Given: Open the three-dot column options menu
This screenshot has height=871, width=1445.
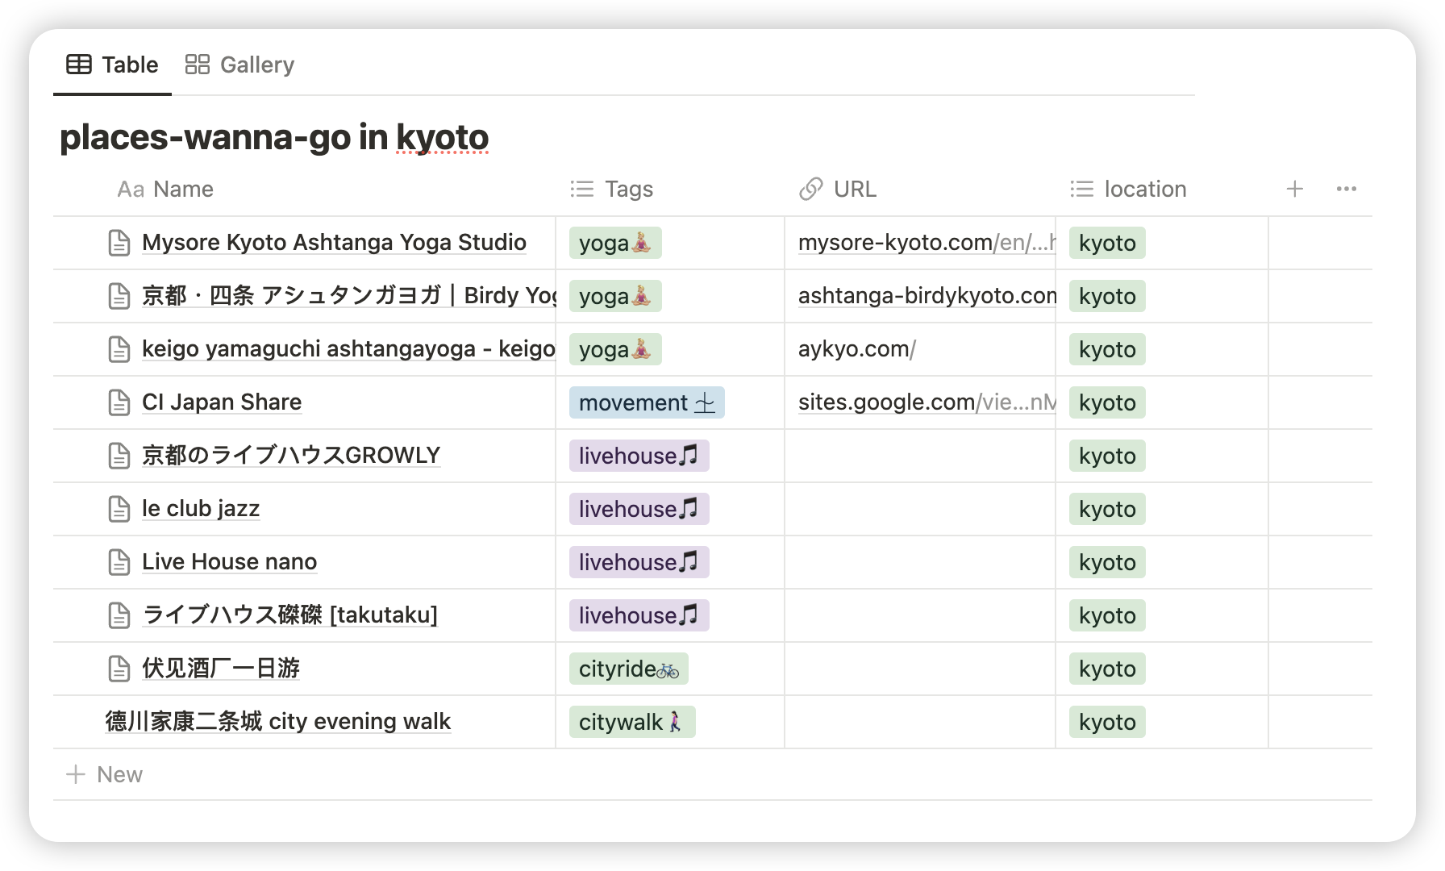Looking at the screenshot, I should tap(1347, 189).
